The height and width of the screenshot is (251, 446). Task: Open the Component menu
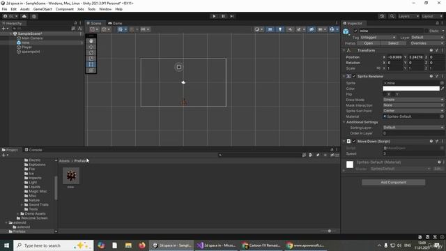point(65,9)
